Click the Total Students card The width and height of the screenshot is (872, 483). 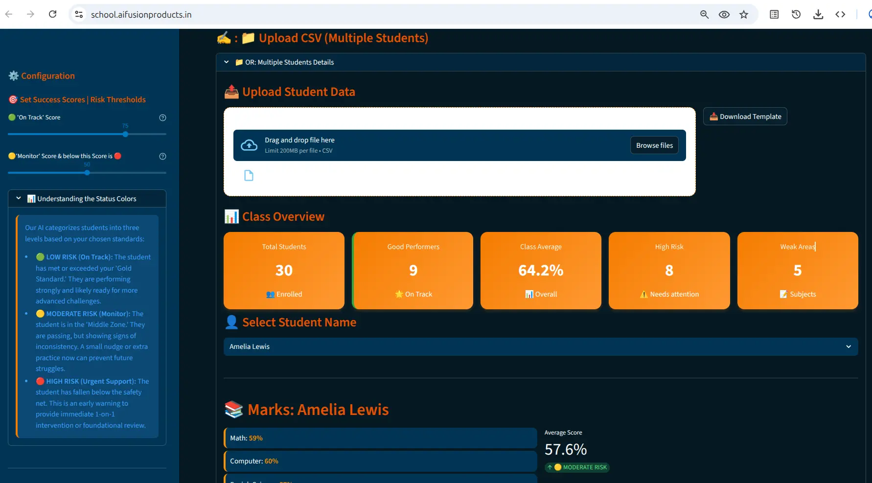pyautogui.click(x=284, y=271)
